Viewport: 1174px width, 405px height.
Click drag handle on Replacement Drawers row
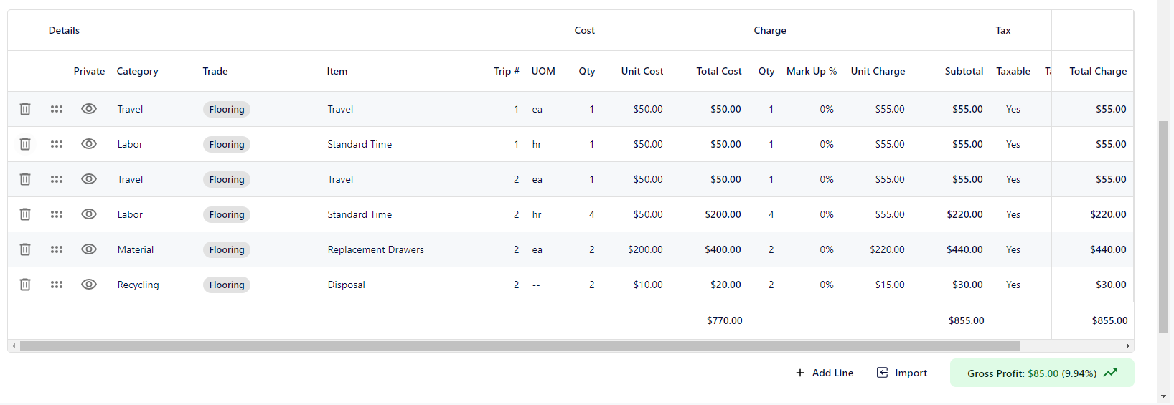click(57, 249)
